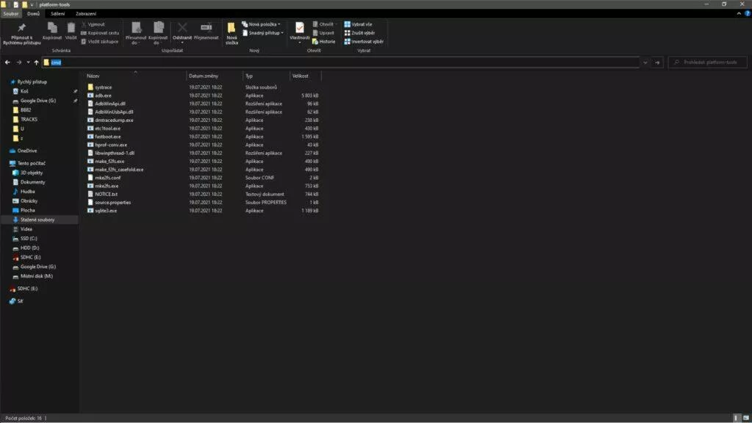Expand the Snadný přístup dropdown
Image resolution: width=752 pixels, height=423 pixels.
click(x=264, y=32)
